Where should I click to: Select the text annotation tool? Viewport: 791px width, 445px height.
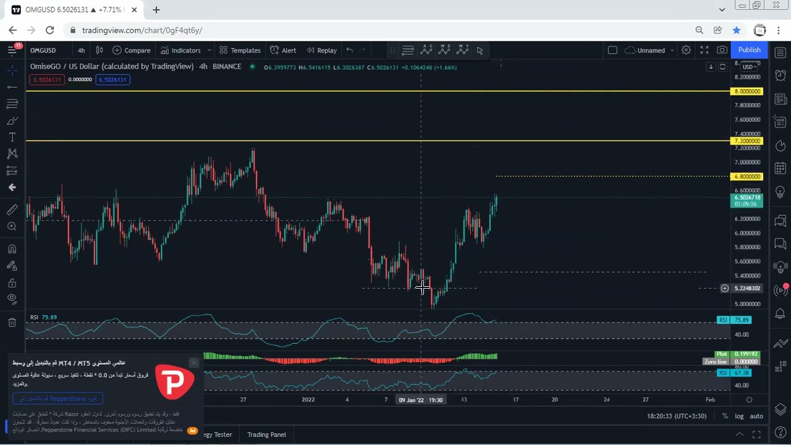coord(12,137)
